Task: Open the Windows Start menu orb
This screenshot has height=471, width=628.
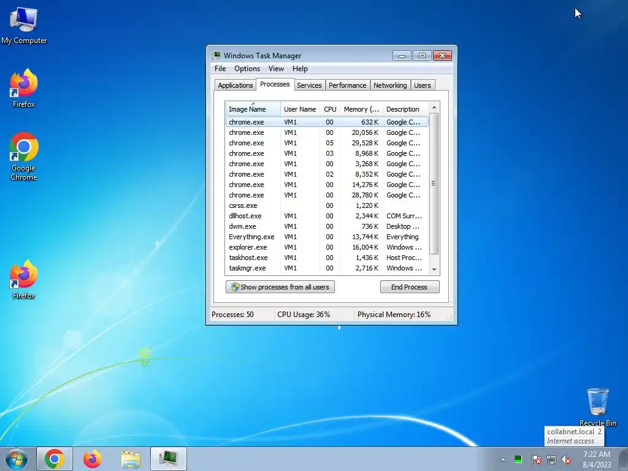Action: (x=17, y=459)
